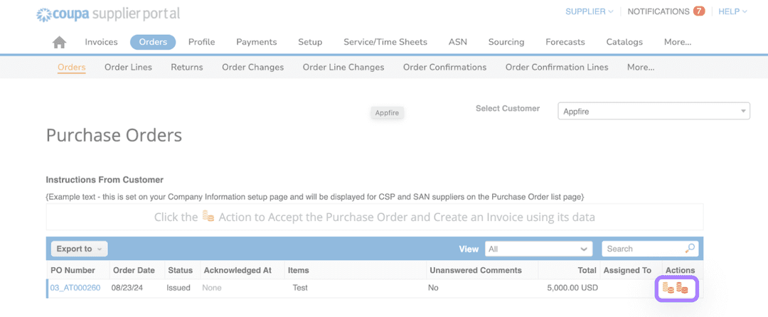
Task: Click the Unanswered Comments column header
Action: point(476,270)
